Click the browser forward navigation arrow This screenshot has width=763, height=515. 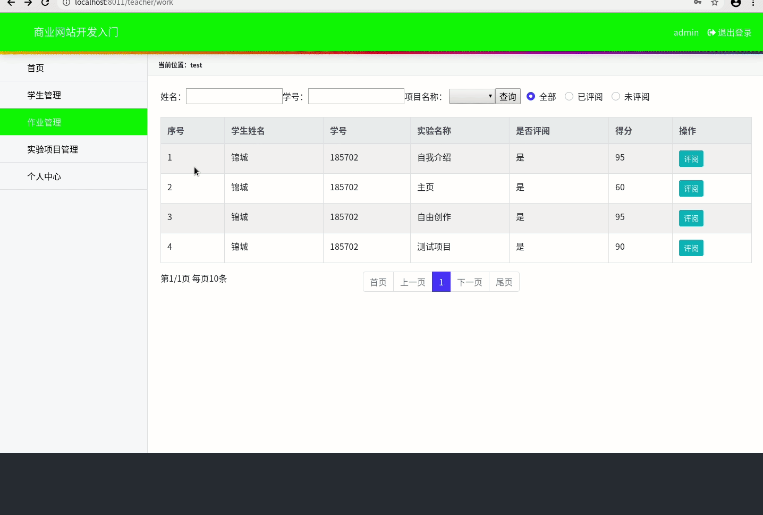pyautogui.click(x=28, y=3)
